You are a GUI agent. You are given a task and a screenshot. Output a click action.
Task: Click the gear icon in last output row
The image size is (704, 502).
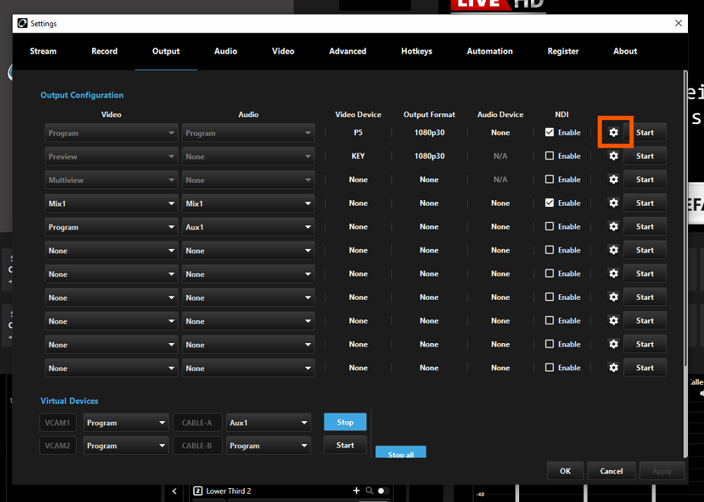pos(613,367)
